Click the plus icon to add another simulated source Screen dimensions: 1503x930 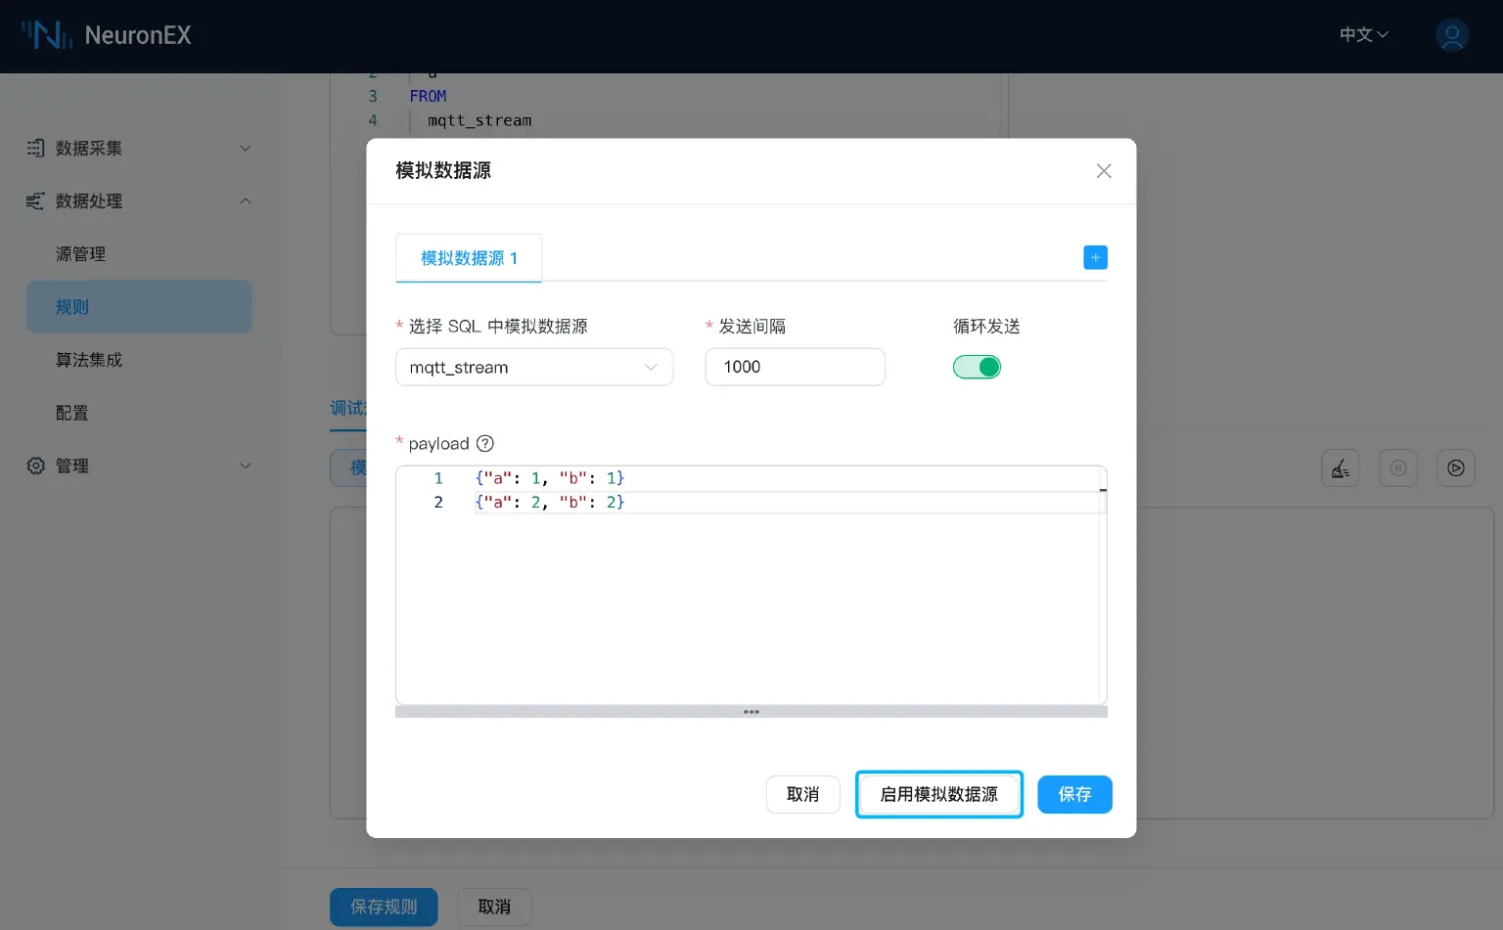point(1095,257)
